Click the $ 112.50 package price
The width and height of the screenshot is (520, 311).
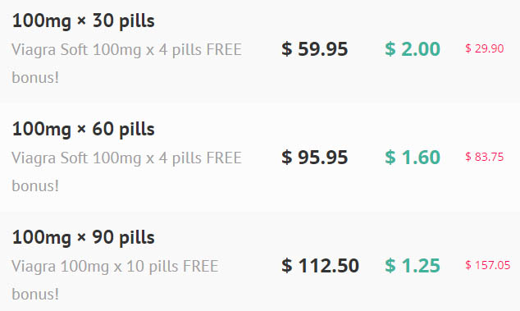pos(320,266)
